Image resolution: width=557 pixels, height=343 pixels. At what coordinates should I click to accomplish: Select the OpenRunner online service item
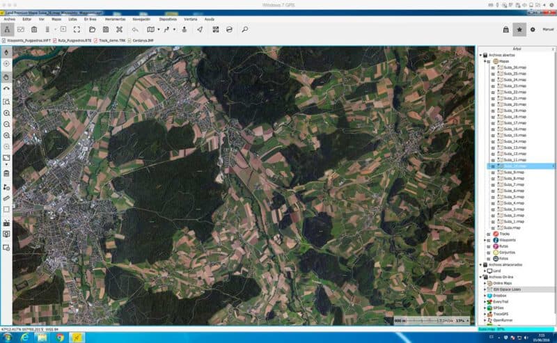pyautogui.click(x=503, y=320)
